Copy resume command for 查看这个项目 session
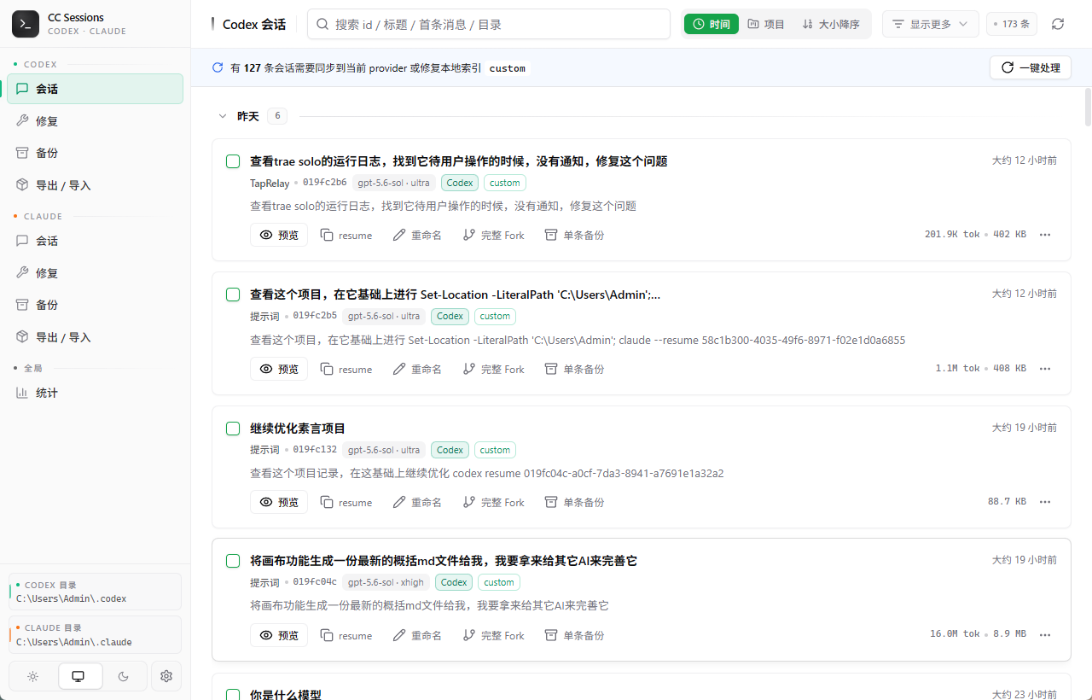This screenshot has width=1092, height=700. [x=346, y=369]
